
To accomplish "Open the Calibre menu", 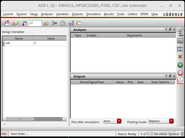I will click(x=132, y=14).
